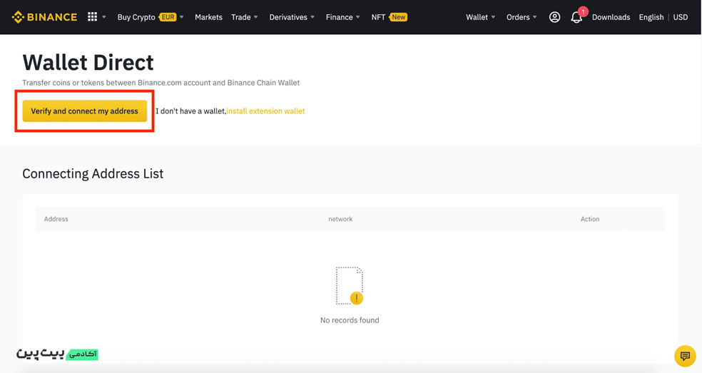Click the No records found text
Image resolution: width=702 pixels, height=373 pixels.
click(350, 320)
